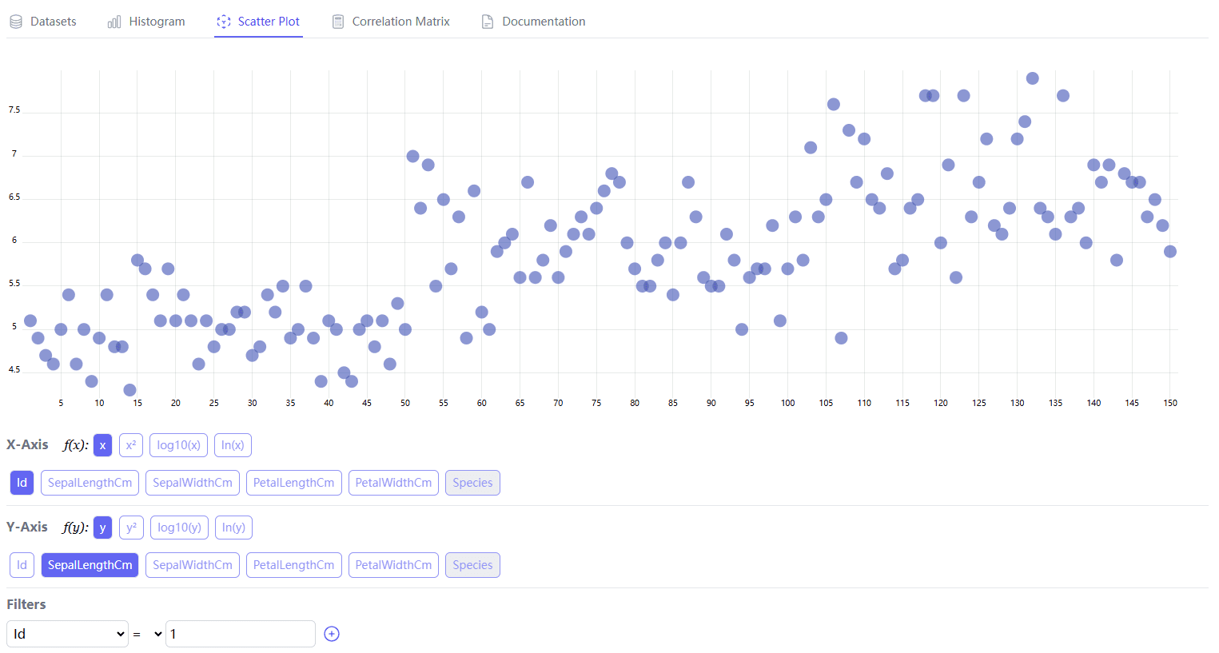Click the Histogram bar chart icon
This screenshot has height=653, width=1219.
[x=114, y=22]
